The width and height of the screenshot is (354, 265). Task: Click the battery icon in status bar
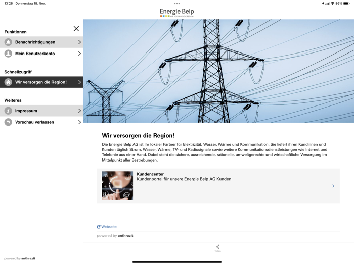(346, 4)
